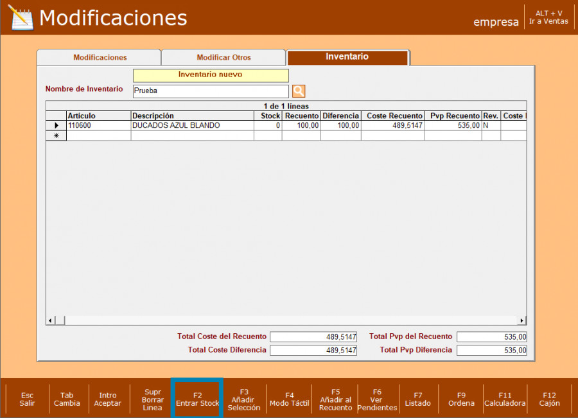Click the magnifier search icon beside inventory name
578x418 pixels.
pos(299,91)
